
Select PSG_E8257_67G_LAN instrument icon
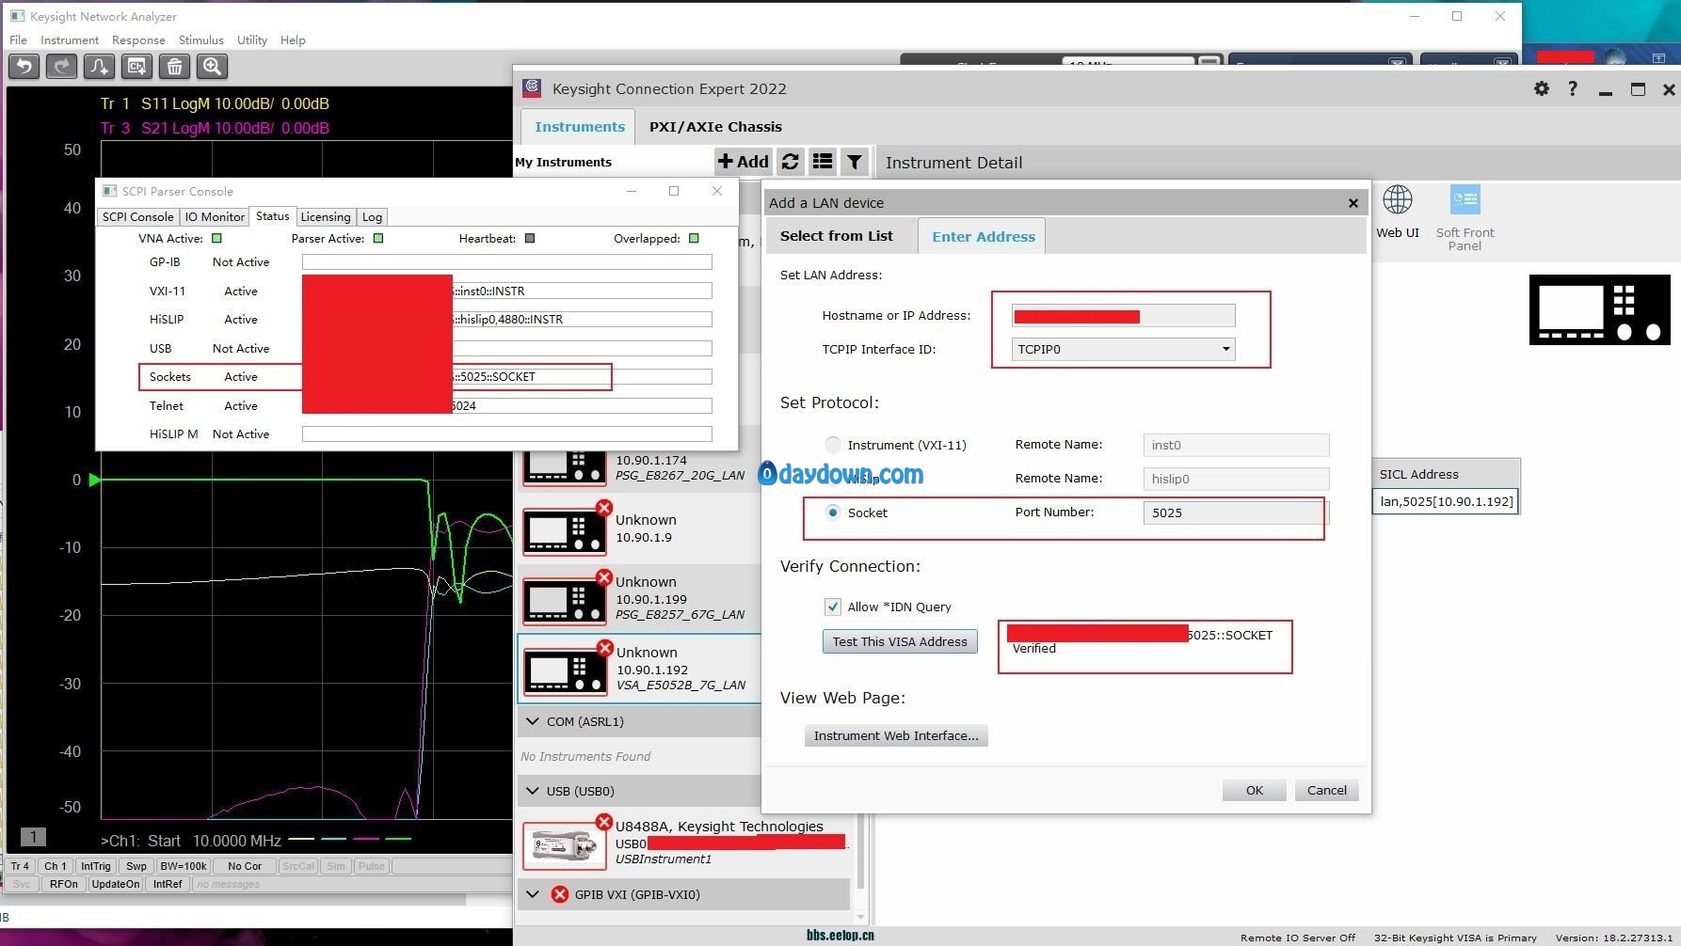tap(564, 600)
